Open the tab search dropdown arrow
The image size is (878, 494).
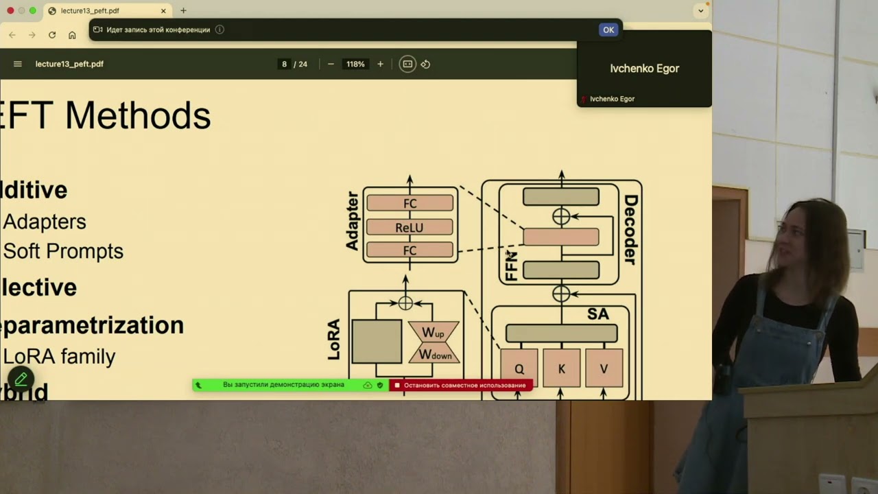click(700, 10)
